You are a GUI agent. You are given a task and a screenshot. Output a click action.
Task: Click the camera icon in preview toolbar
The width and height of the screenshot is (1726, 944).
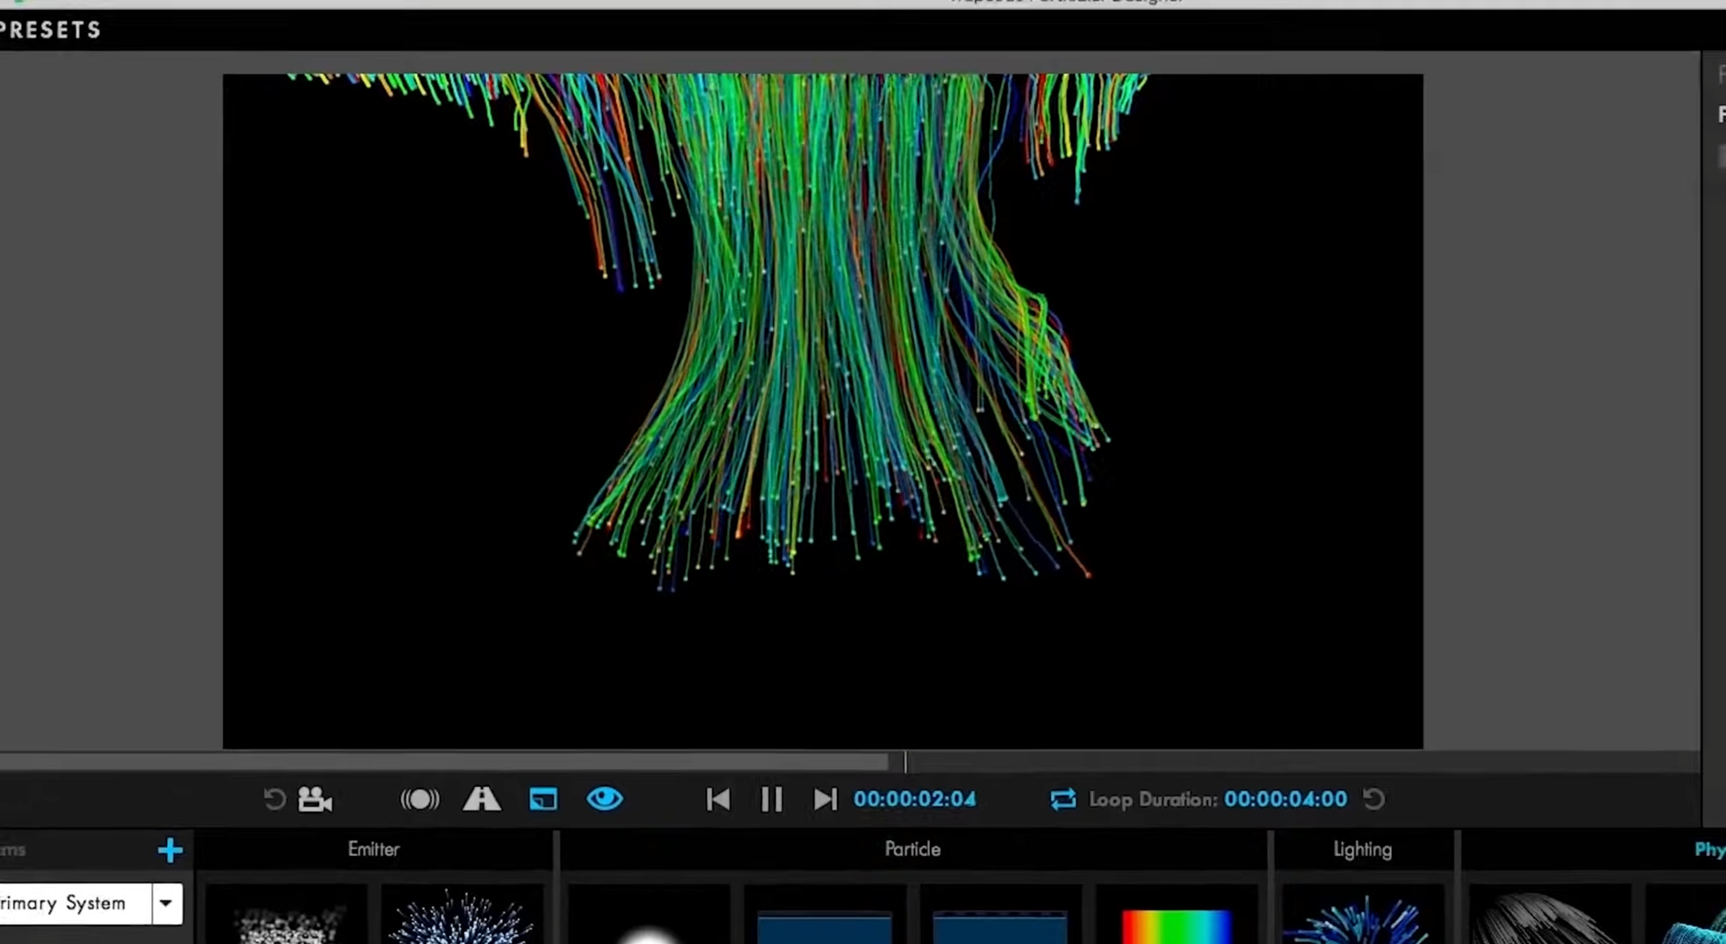point(315,799)
